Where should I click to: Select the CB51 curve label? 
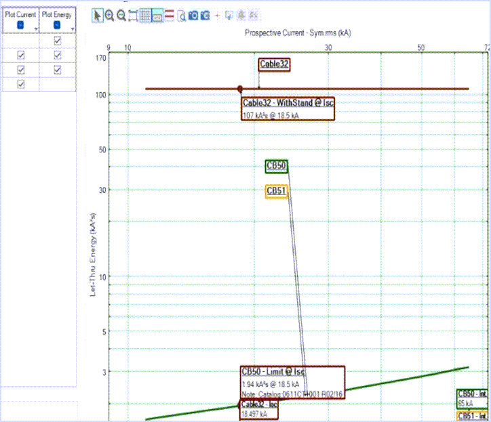pos(276,191)
